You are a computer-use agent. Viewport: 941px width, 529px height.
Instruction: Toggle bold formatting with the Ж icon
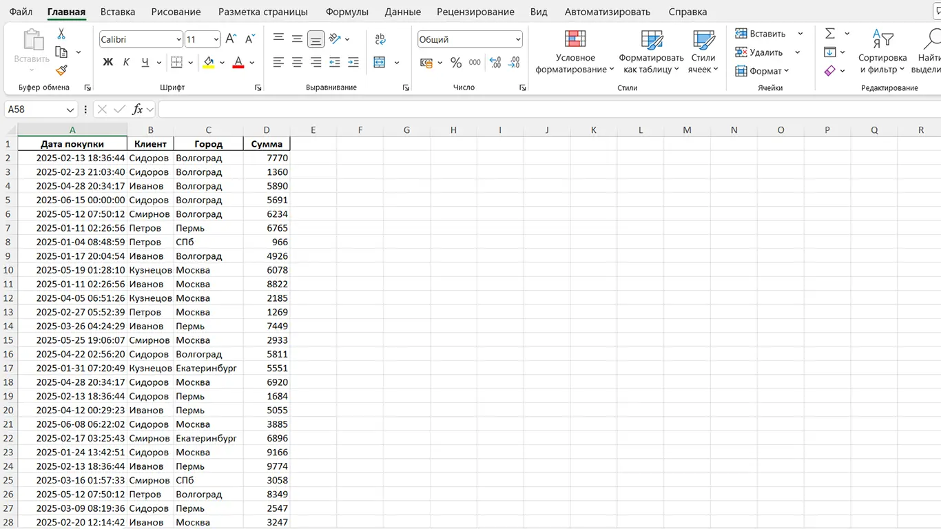click(x=107, y=62)
